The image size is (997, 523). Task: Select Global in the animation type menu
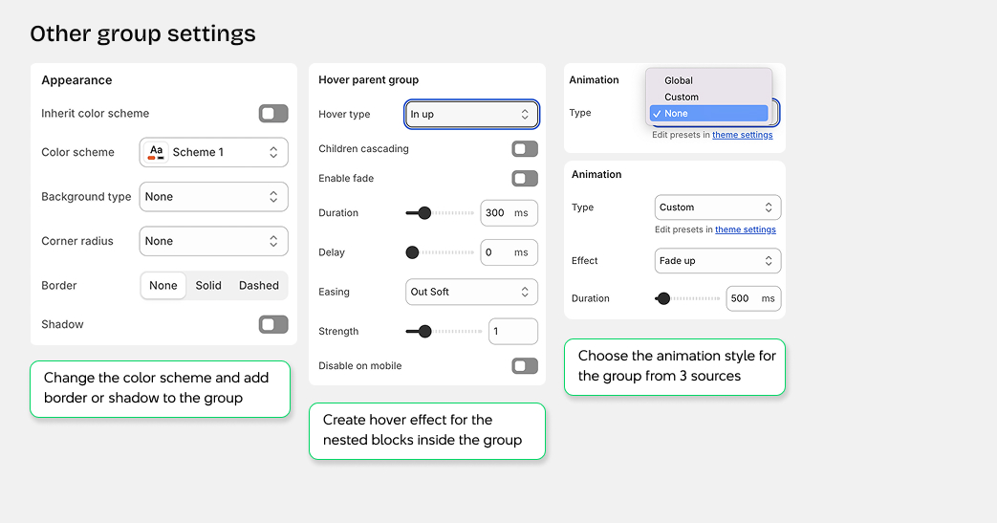coord(679,81)
